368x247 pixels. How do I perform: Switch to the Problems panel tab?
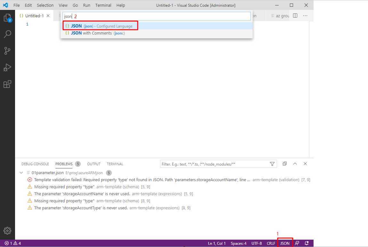(64, 164)
